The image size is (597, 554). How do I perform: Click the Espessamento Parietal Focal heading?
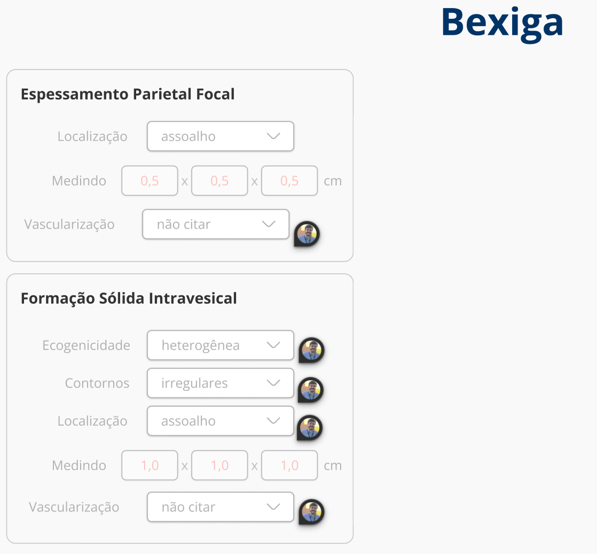[128, 94]
